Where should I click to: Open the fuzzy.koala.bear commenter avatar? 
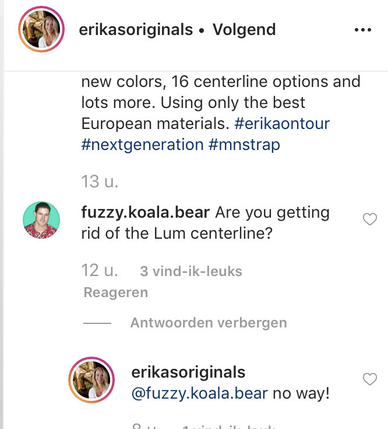pos(41,220)
